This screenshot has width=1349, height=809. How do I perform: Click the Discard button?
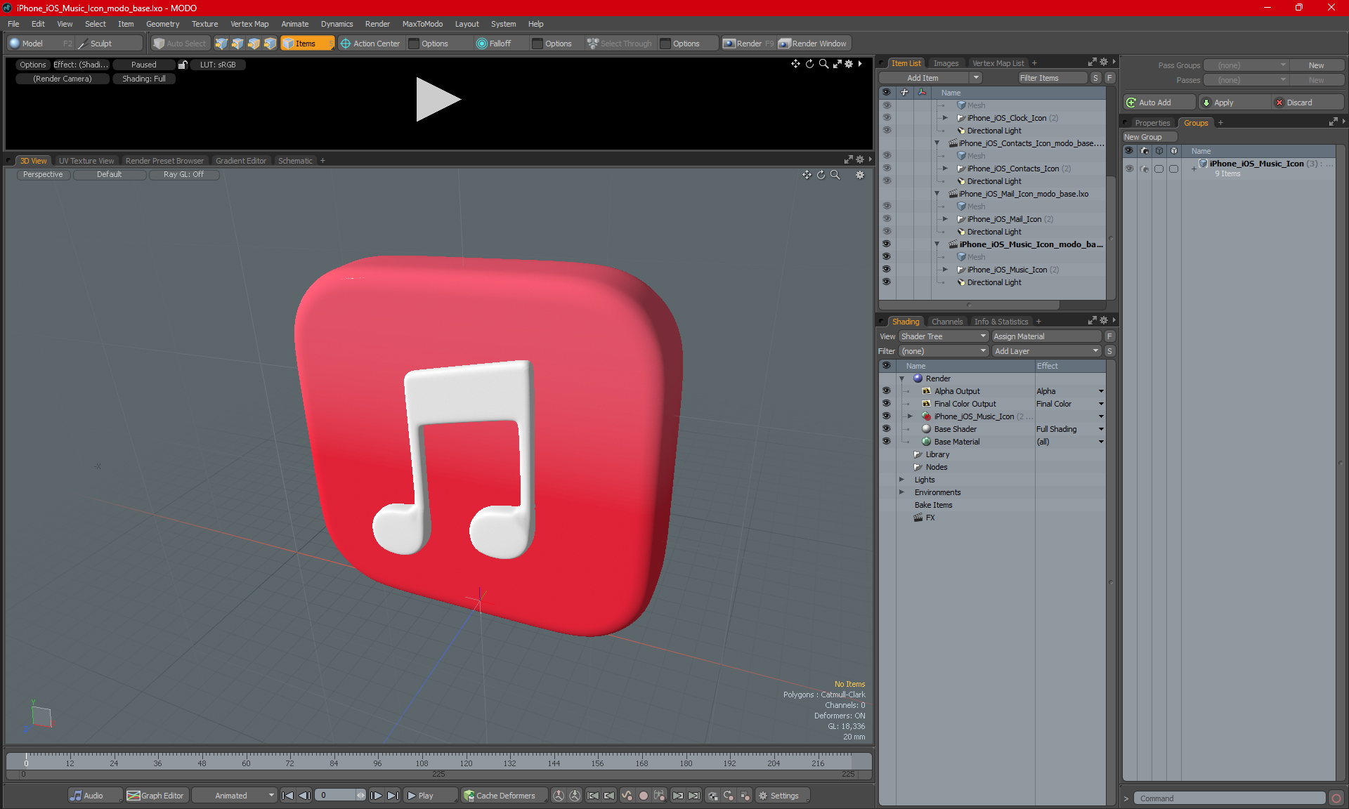point(1308,103)
